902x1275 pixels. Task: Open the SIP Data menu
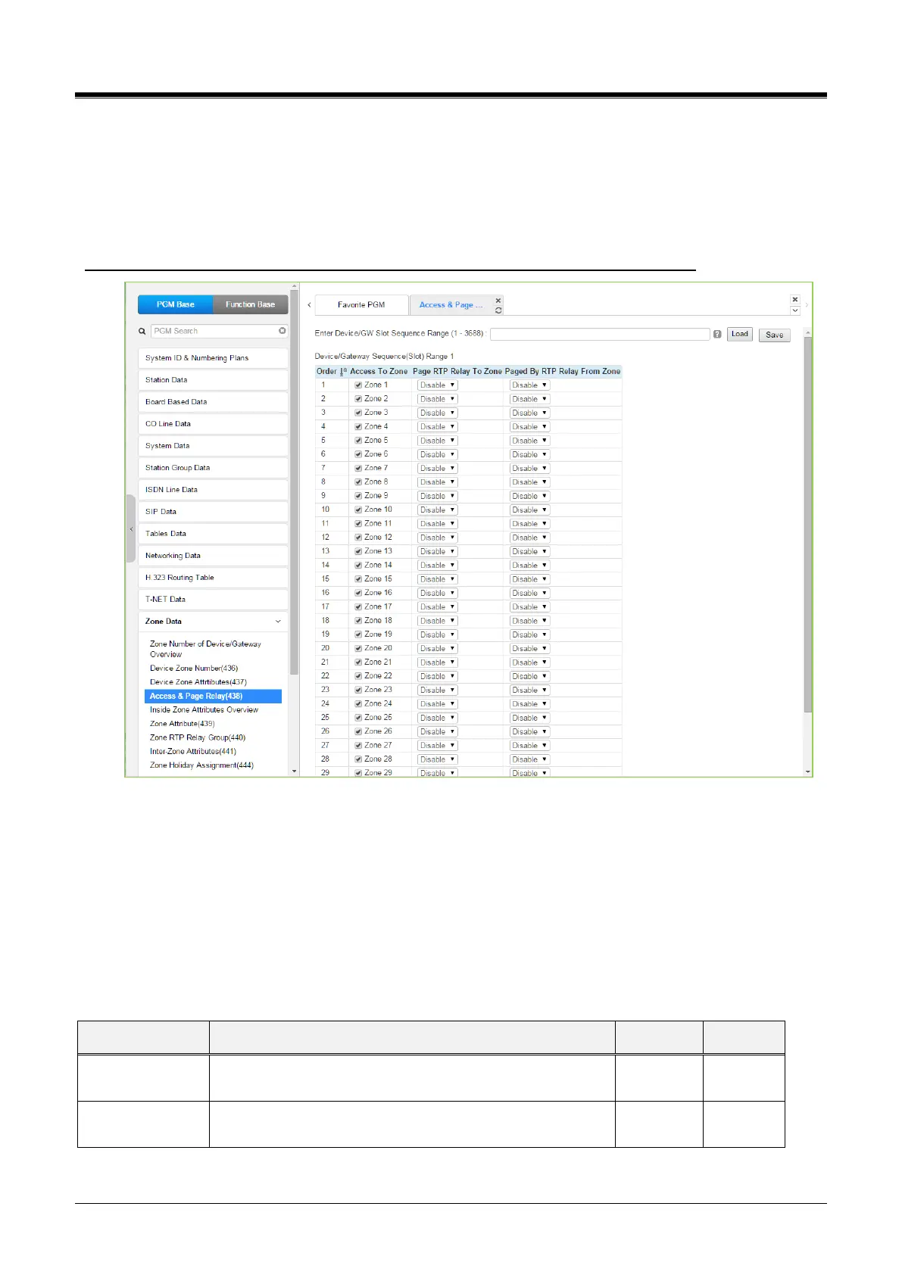(x=213, y=512)
